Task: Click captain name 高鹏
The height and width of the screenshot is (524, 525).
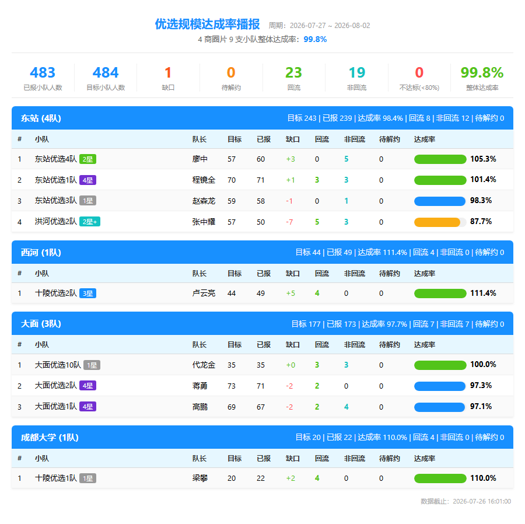Action: click(x=200, y=407)
